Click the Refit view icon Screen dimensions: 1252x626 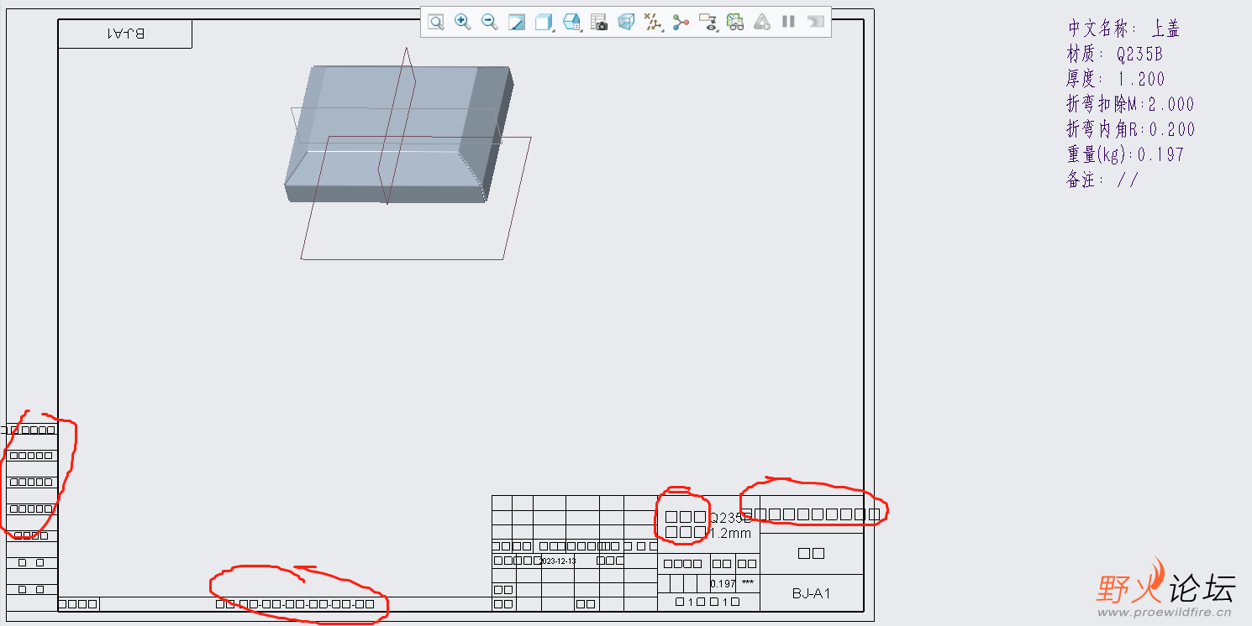[435, 22]
